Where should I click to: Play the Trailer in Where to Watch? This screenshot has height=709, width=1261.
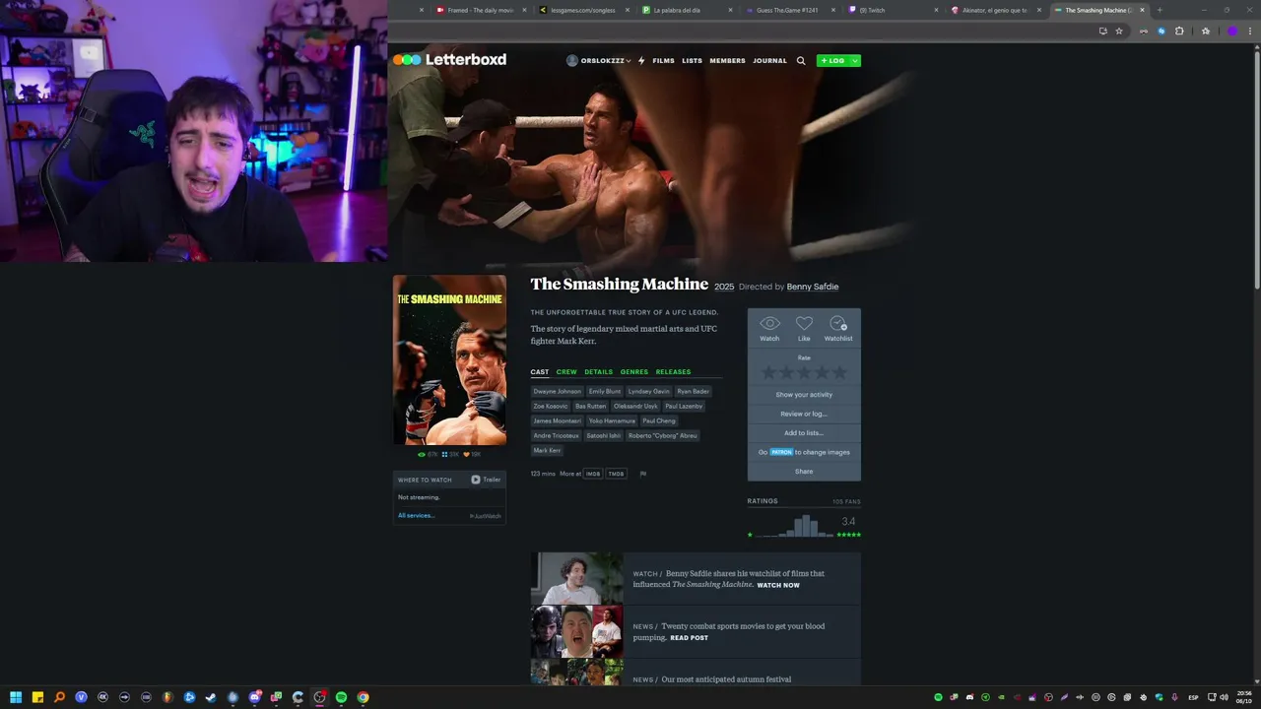(x=486, y=480)
